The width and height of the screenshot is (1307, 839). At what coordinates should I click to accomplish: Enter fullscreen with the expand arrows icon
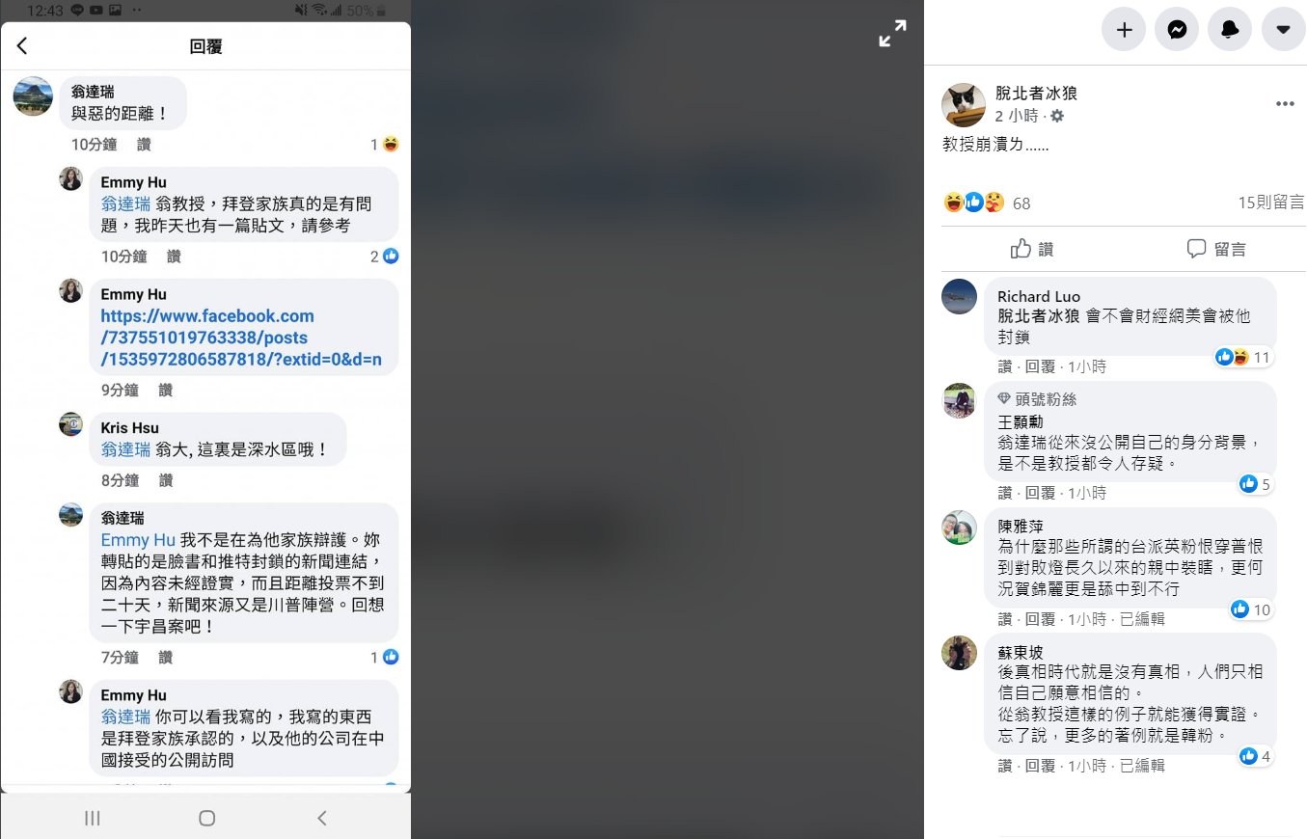892,34
